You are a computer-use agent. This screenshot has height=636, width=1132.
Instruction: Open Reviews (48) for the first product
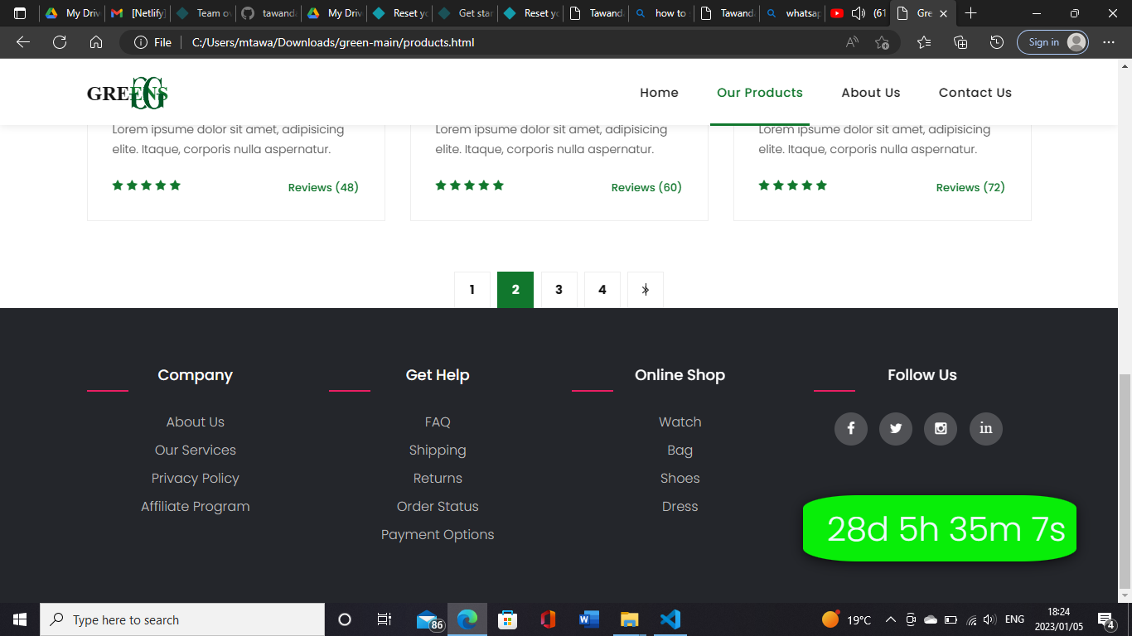[322, 187]
